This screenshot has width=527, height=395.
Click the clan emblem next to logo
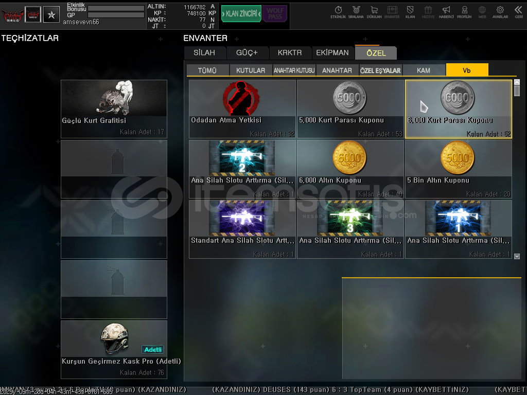(x=33, y=15)
